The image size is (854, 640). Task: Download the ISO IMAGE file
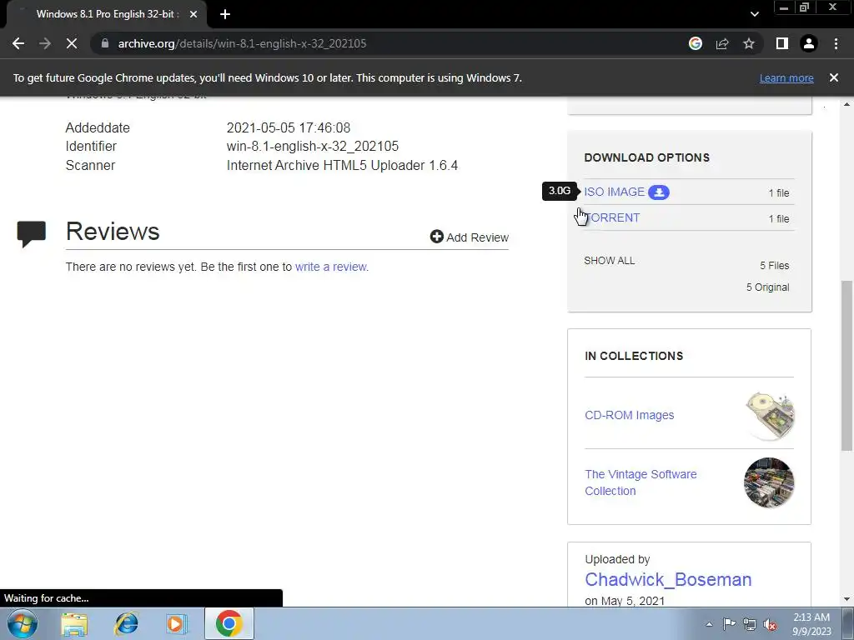(615, 192)
